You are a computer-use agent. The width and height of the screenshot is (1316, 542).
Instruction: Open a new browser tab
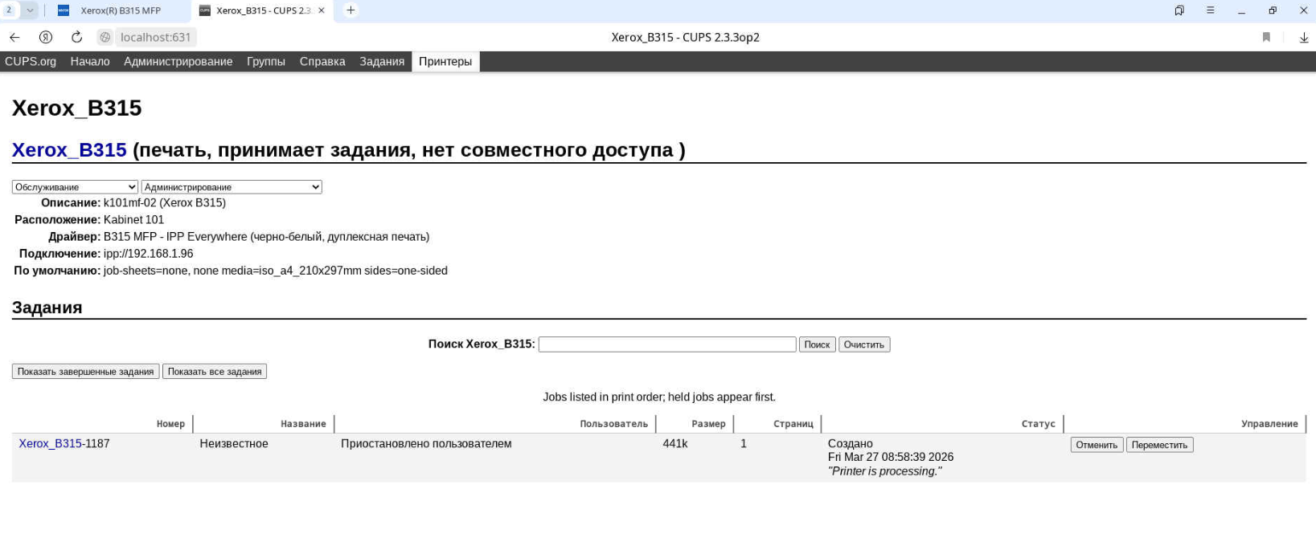351,10
